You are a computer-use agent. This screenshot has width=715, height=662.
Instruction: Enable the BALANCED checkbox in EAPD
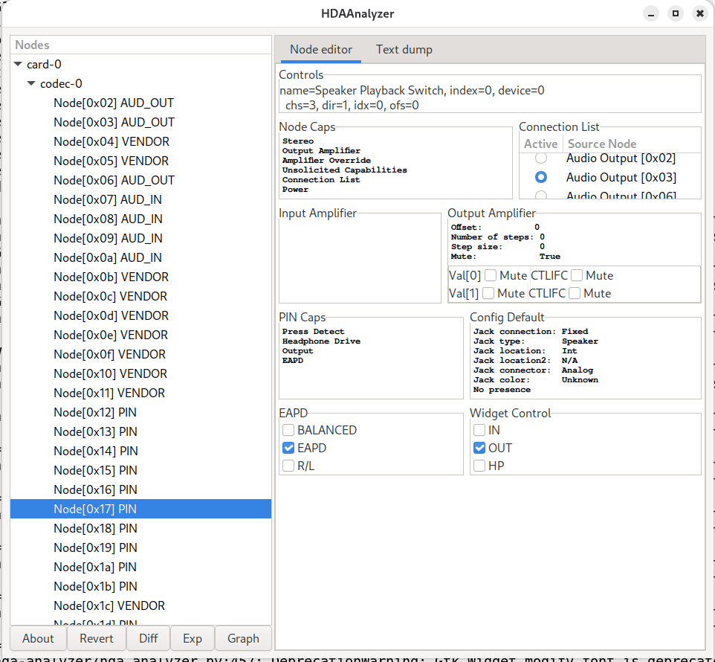pyautogui.click(x=288, y=430)
